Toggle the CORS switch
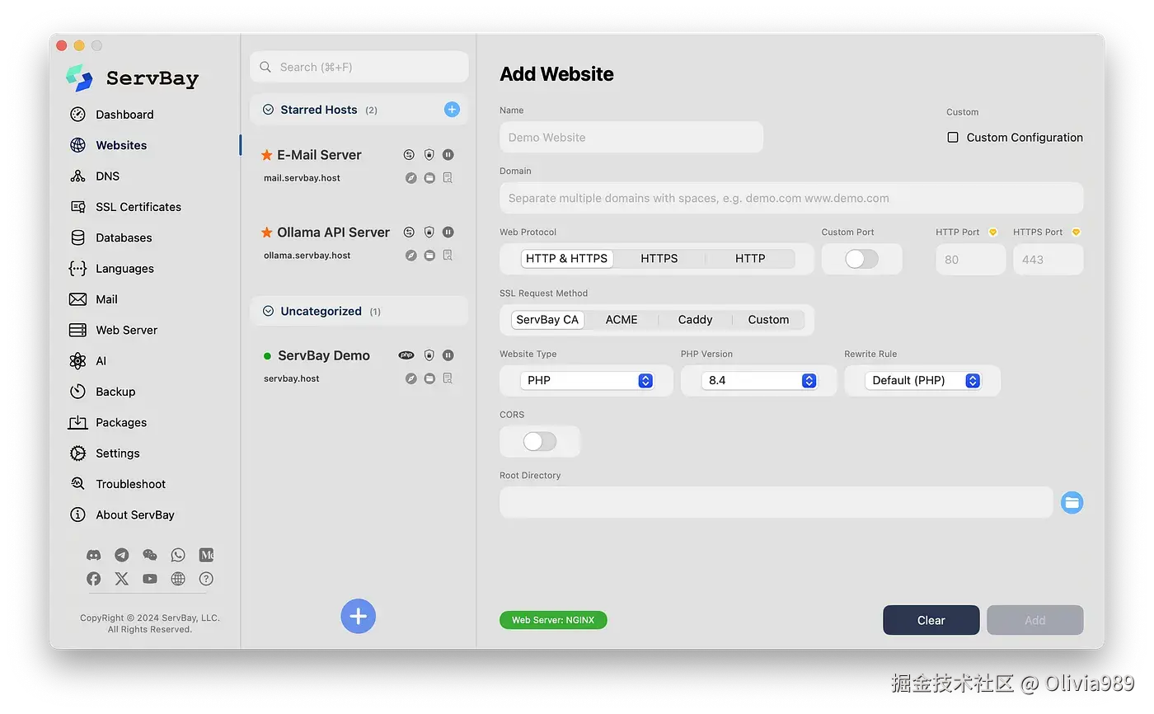 coord(540,442)
